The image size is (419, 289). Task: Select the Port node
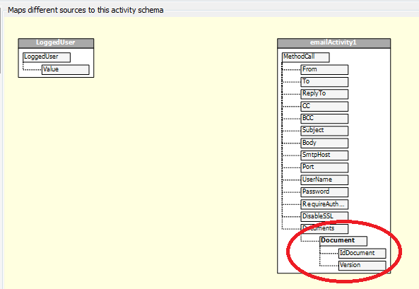[324, 167]
